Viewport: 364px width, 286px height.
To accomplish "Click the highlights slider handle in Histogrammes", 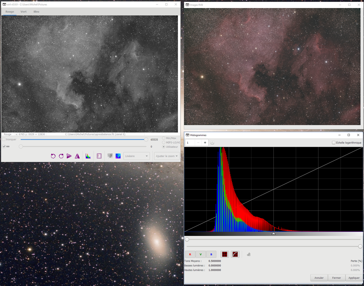I will point(360,246).
